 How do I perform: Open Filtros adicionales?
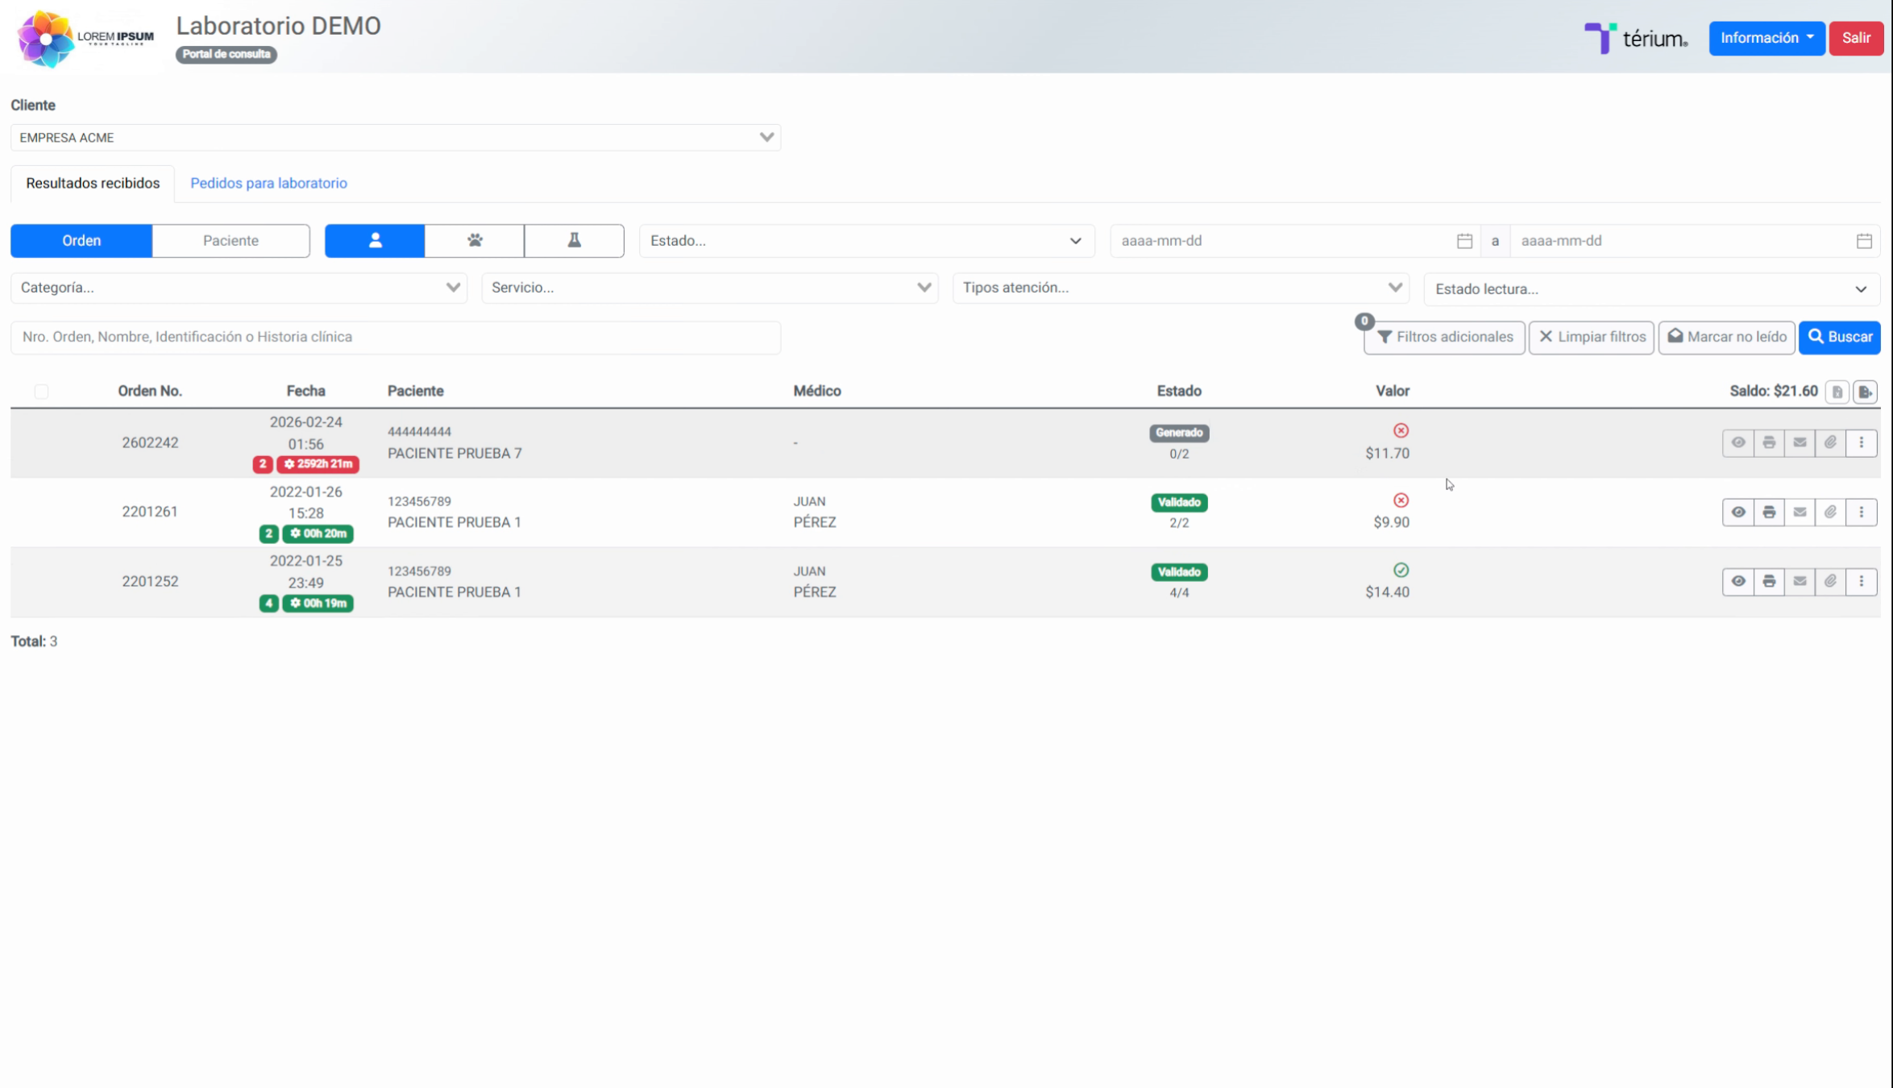[1444, 337]
